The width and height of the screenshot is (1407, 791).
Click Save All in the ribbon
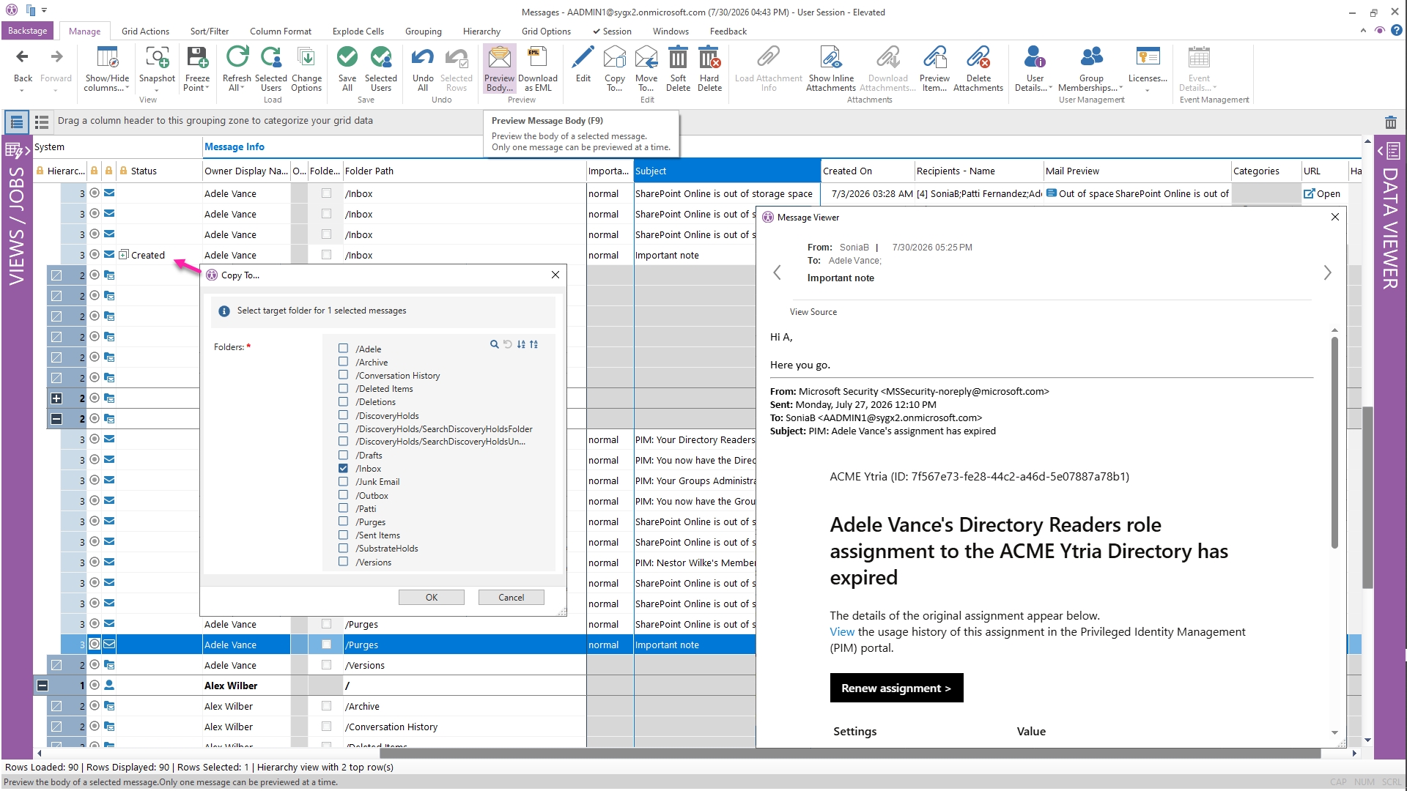(347, 69)
